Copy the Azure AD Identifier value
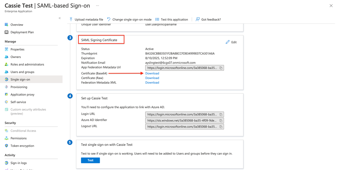 click(221, 120)
